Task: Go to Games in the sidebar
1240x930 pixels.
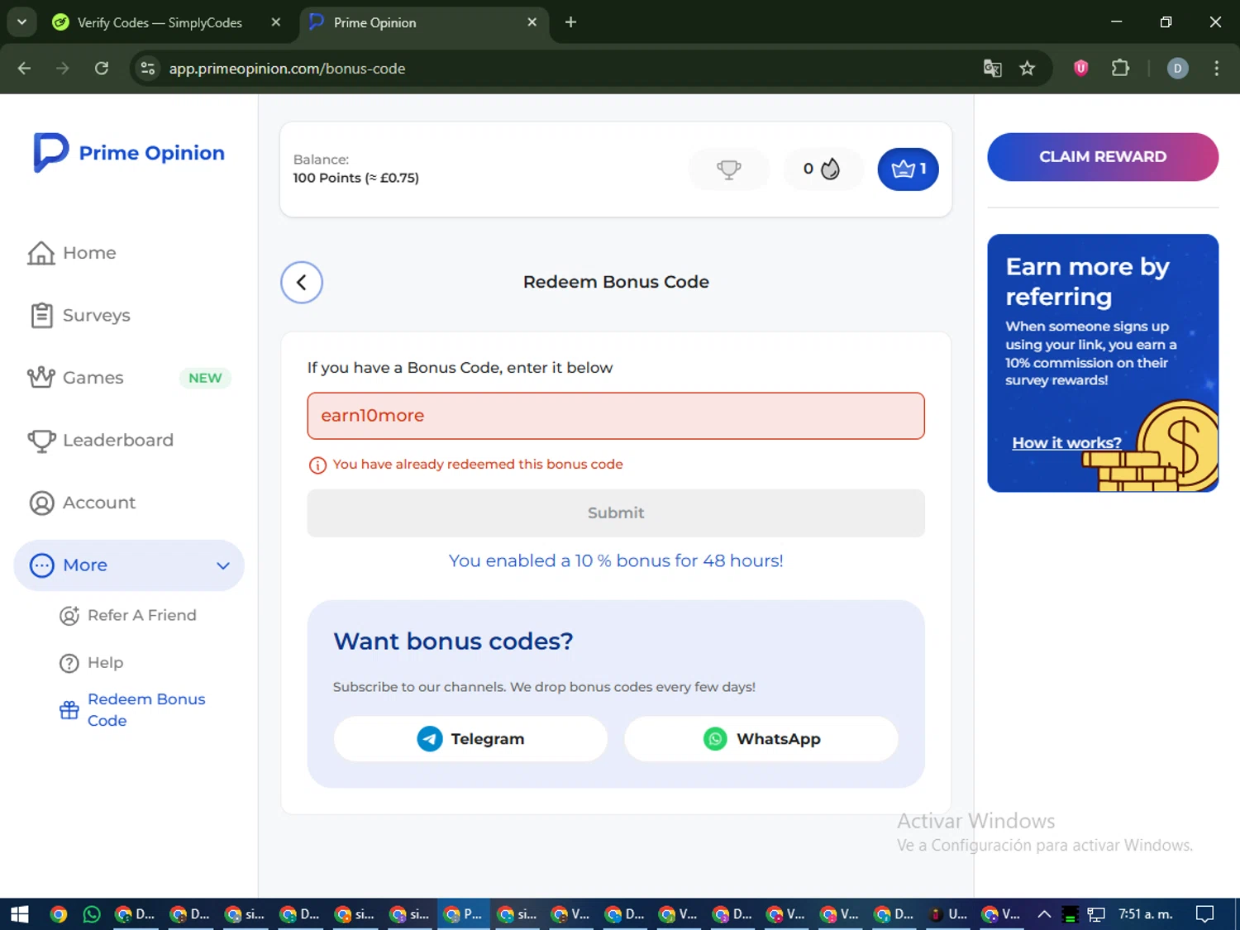Action: (75, 378)
